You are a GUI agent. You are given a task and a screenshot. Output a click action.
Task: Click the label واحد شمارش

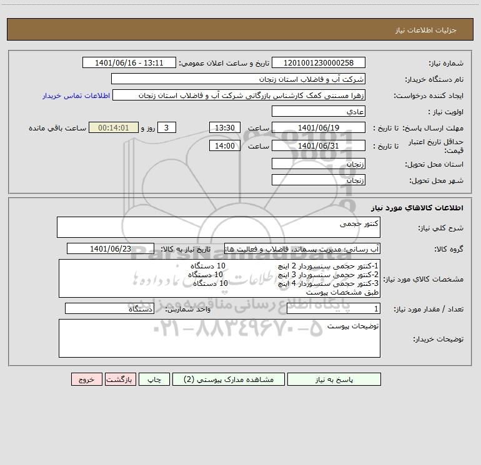pos(188,310)
